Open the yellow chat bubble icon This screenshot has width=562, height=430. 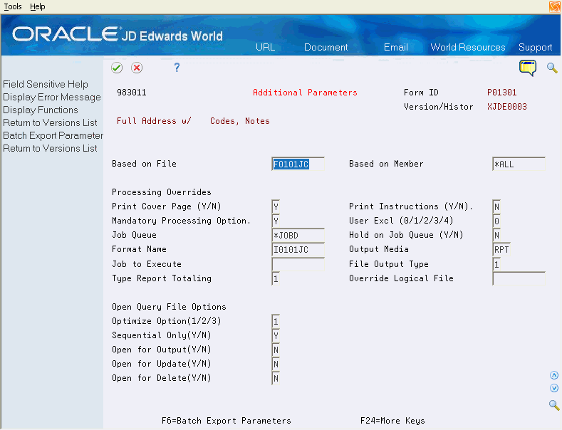[x=528, y=68]
